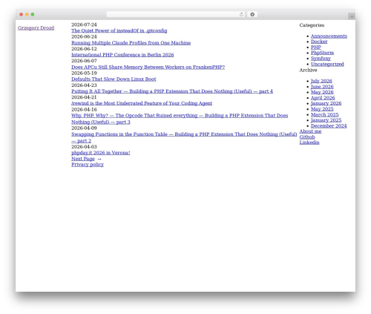The image size is (371, 314).
Task: Open January 2025 archive
Action: [x=326, y=120]
